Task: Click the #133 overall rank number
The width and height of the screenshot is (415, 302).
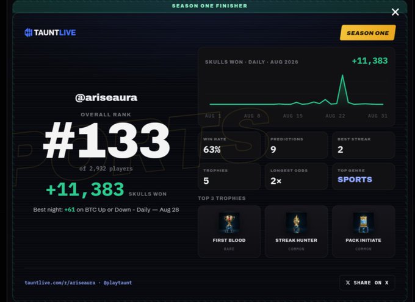Action: coord(106,139)
